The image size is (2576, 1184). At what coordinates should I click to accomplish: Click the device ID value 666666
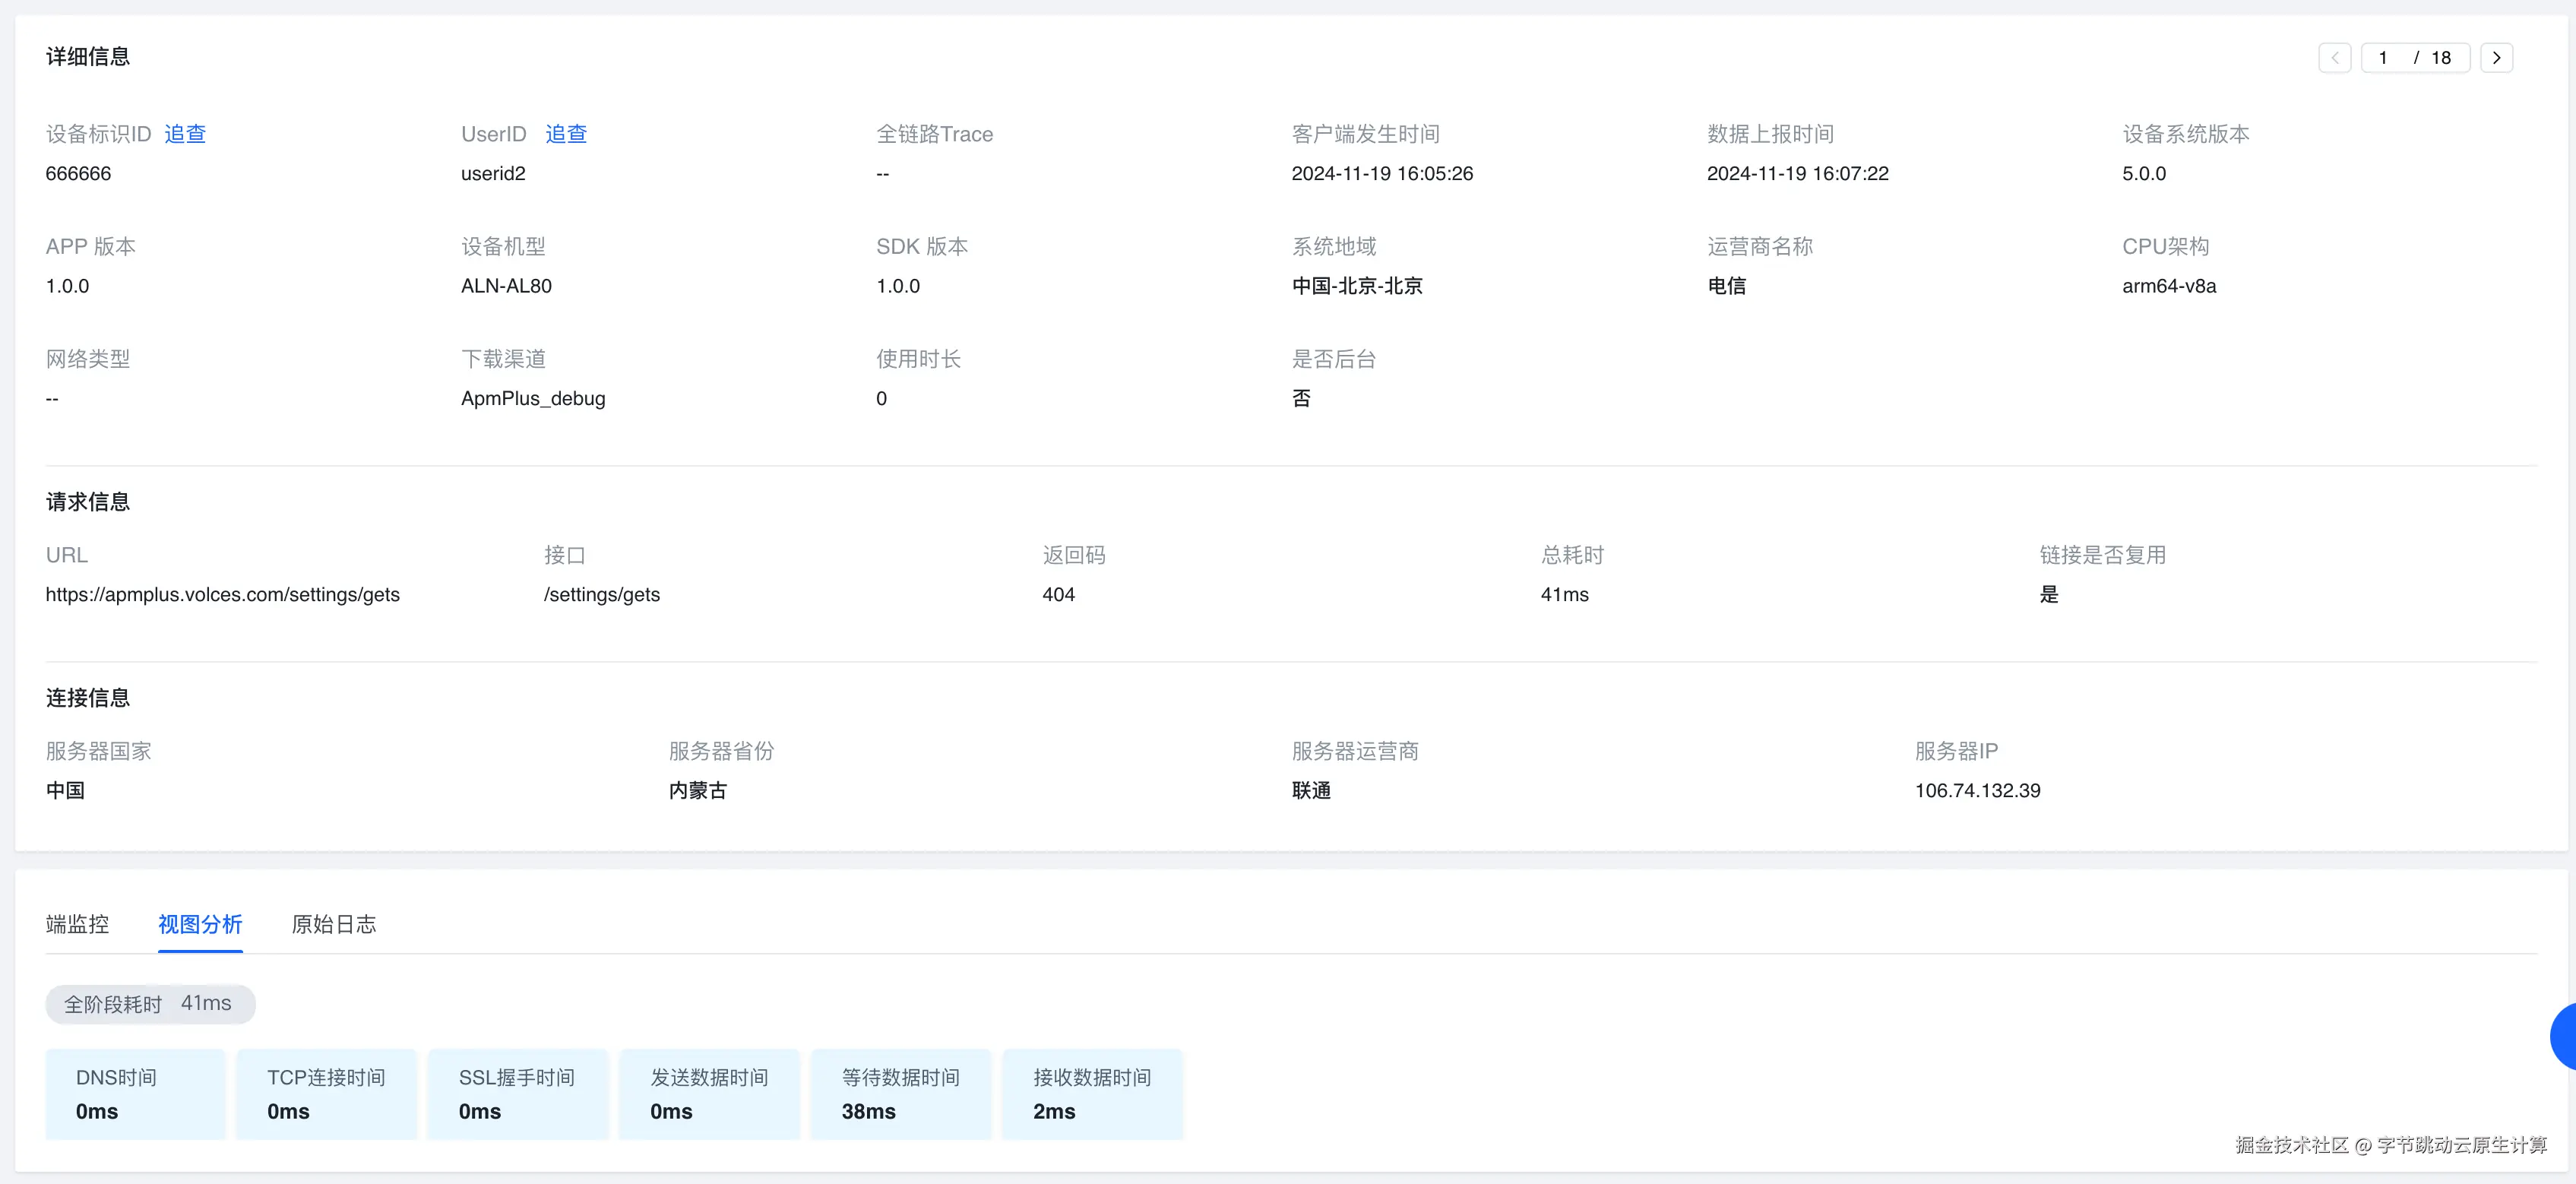click(78, 174)
